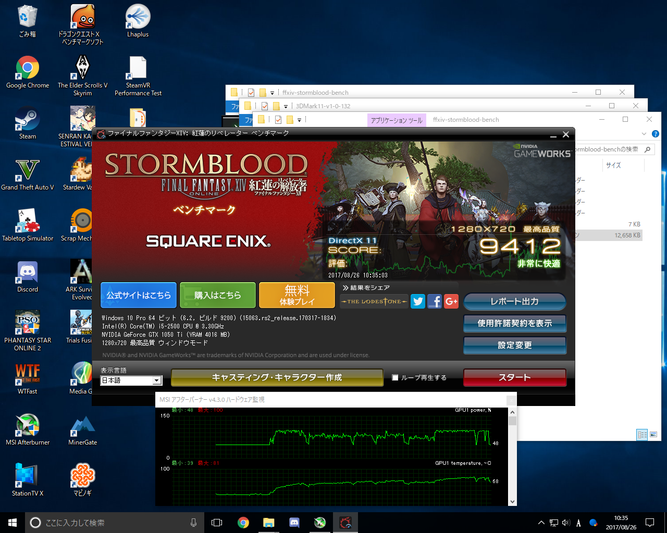Open Dragon Quest X benchmark desktop icon
This screenshot has width=667, height=533.
82,24
